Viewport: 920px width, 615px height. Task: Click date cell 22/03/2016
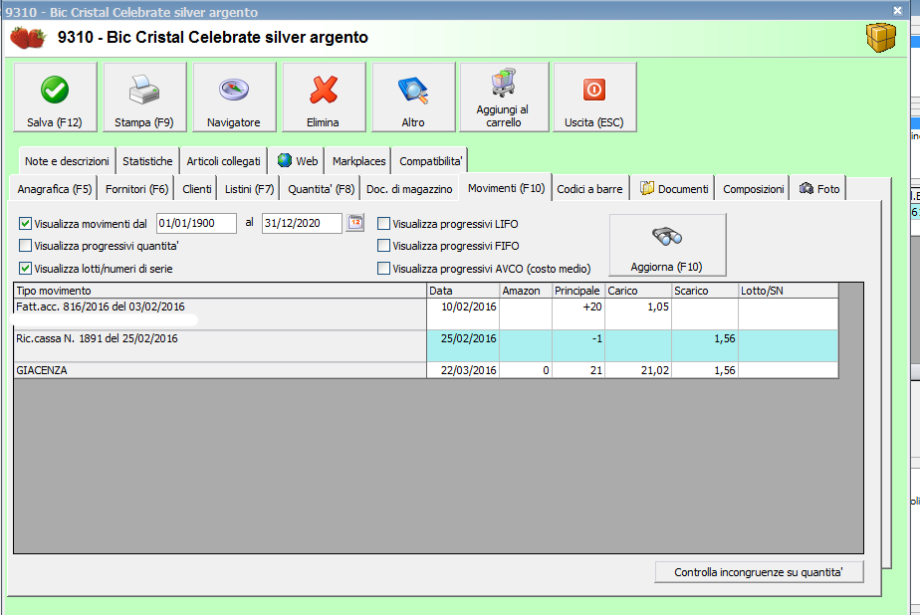463,370
